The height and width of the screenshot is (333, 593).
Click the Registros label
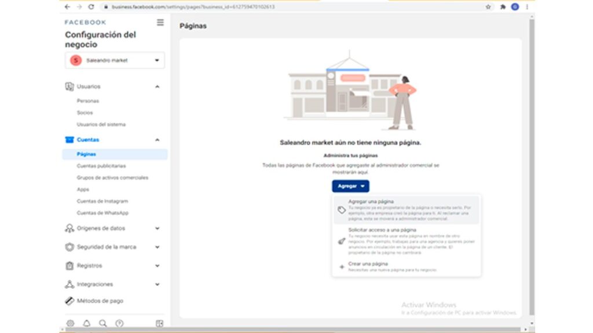[x=90, y=265]
